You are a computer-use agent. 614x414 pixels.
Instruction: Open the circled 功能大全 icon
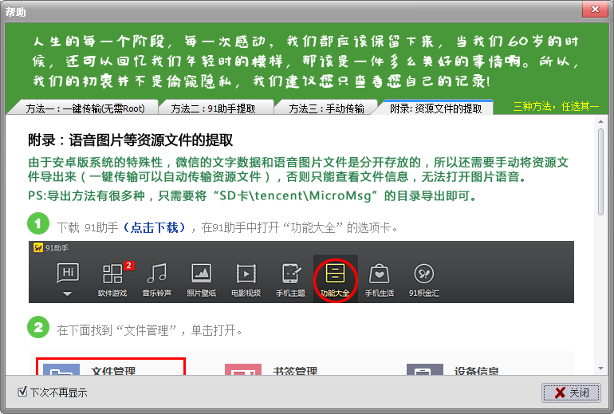[335, 275]
